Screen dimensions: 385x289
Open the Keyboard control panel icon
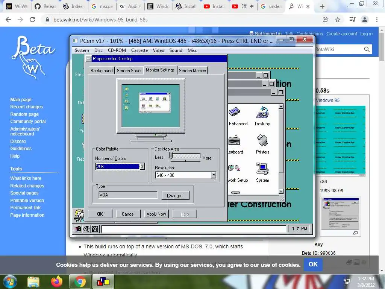click(x=235, y=141)
